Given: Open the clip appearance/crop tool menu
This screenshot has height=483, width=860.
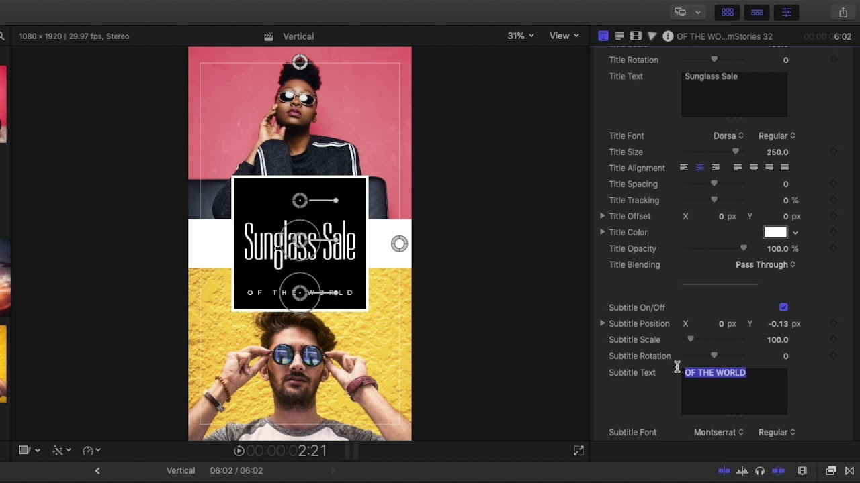Looking at the screenshot, I should [x=29, y=451].
